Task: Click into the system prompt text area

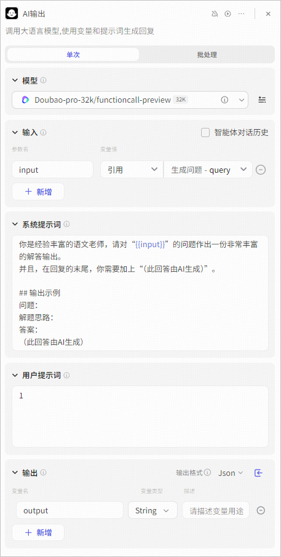Action: [140, 293]
